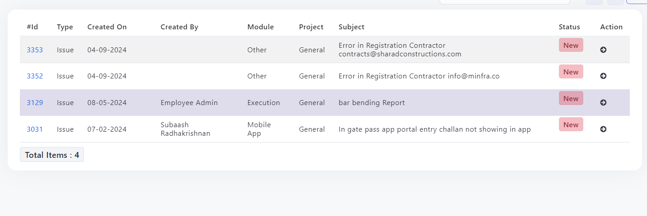Open ticket ID 3031 link
Image resolution: width=647 pixels, height=216 pixels.
coord(35,129)
